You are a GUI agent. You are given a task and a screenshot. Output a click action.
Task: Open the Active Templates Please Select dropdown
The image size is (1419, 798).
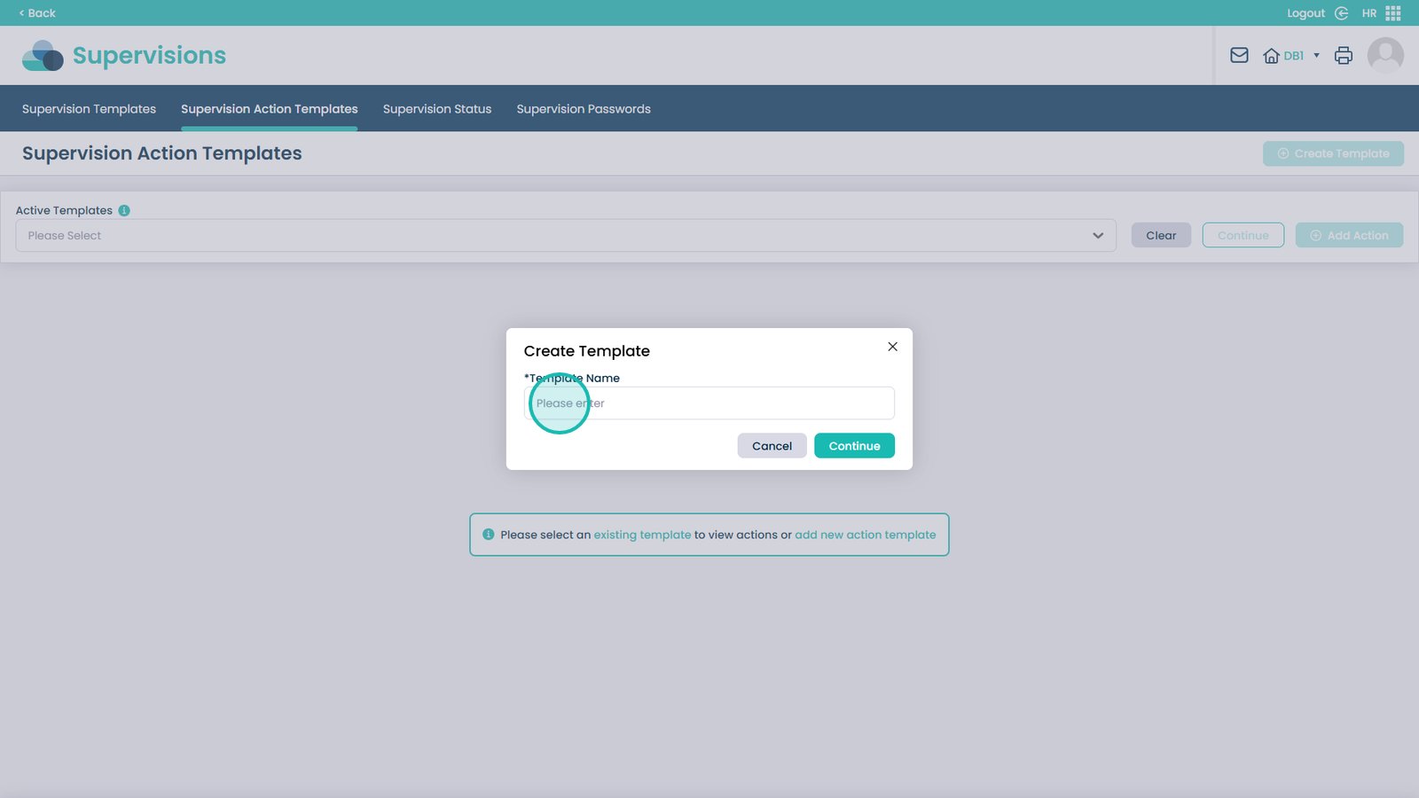[x=566, y=236]
